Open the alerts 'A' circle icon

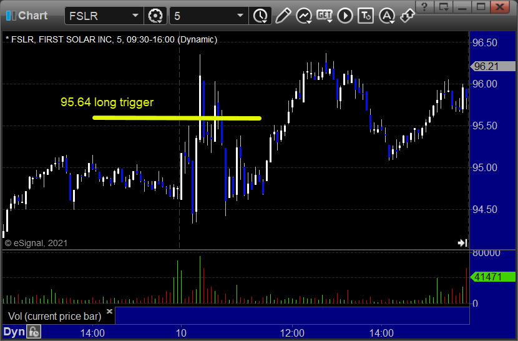pyautogui.click(x=387, y=16)
